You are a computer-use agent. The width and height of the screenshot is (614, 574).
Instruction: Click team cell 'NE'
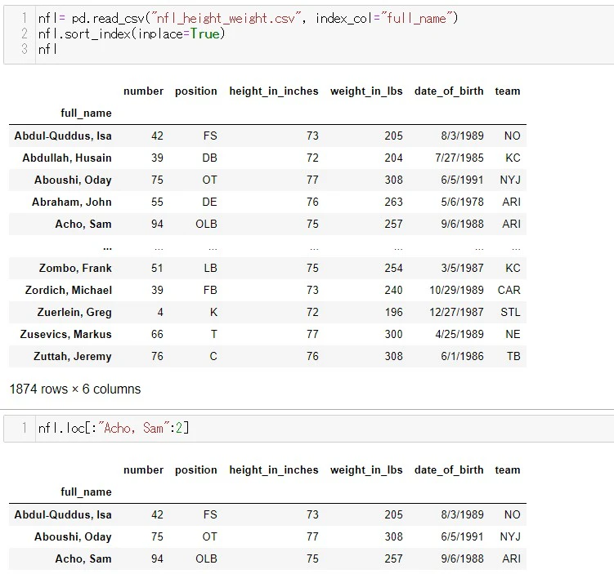513,334
